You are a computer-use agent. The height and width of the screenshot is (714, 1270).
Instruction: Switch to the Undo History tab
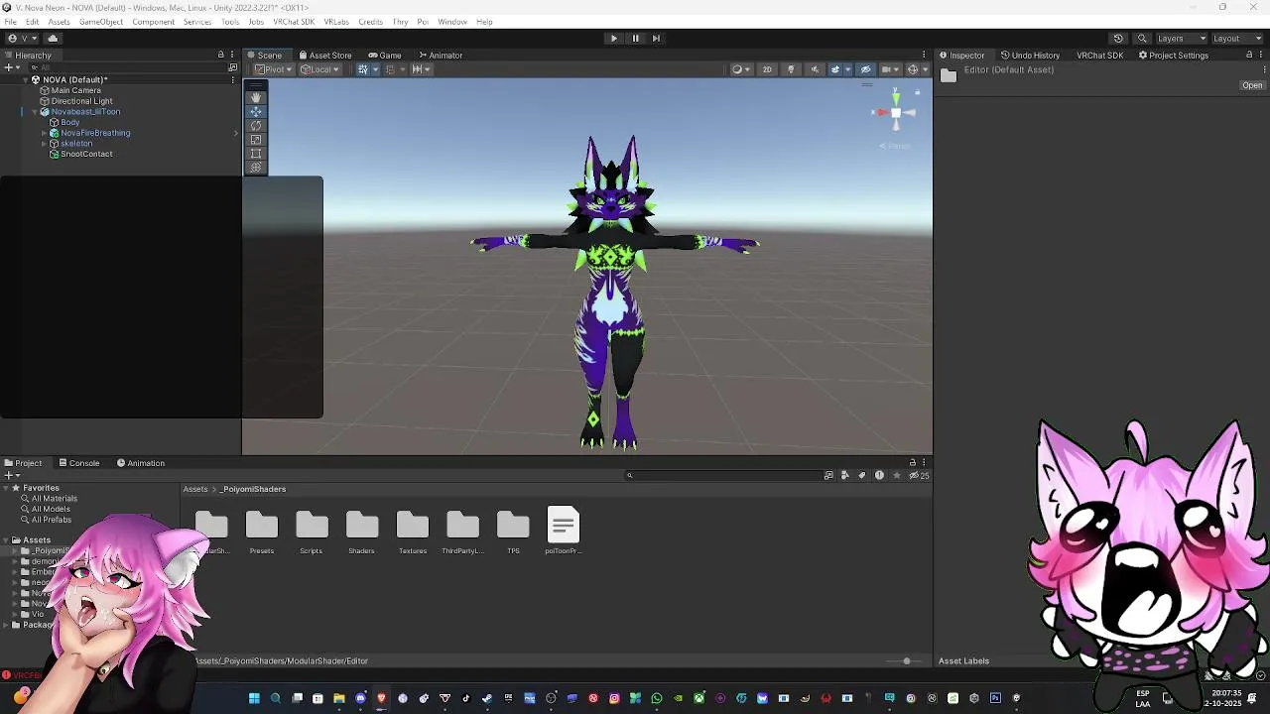[1030, 56]
